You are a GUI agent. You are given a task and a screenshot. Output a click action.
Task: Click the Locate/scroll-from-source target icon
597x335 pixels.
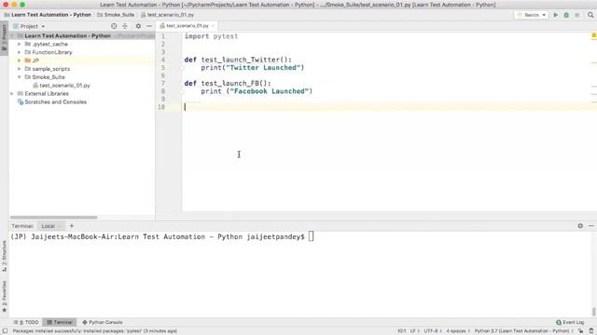(114, 26)
